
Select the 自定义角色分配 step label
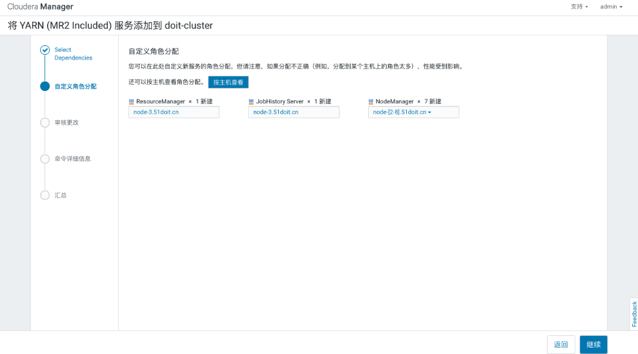point(76,87)
